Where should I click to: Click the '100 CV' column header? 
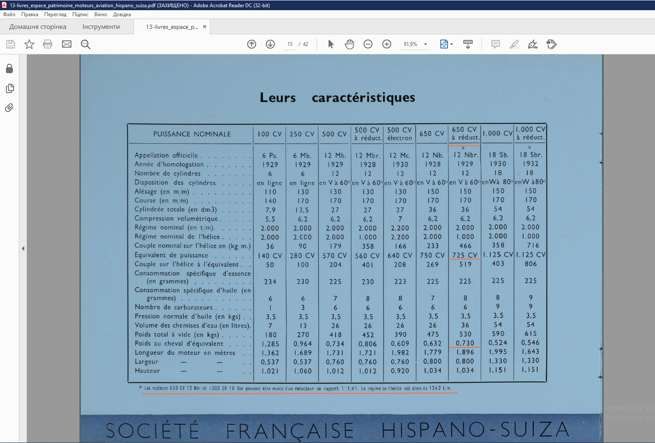(x=270, y=134)
